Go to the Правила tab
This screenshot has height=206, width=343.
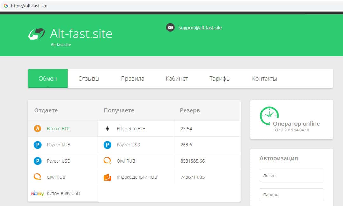[x=132, y=78]
